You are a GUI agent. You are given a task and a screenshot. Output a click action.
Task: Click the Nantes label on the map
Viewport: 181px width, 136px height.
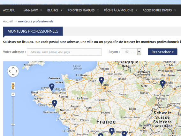point(65,110)
